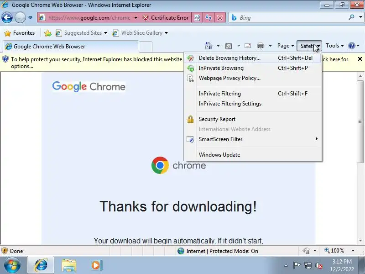
Task: Select Webpage Privacy Policy menu entry
Action: pos(253,78)
